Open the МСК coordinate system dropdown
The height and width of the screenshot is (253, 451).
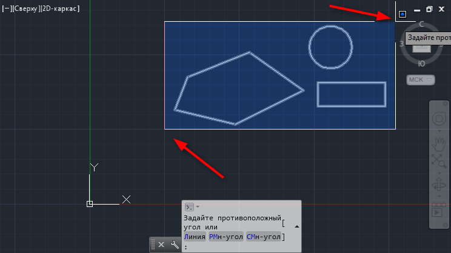pyautogui.click(x=421, y=79)
